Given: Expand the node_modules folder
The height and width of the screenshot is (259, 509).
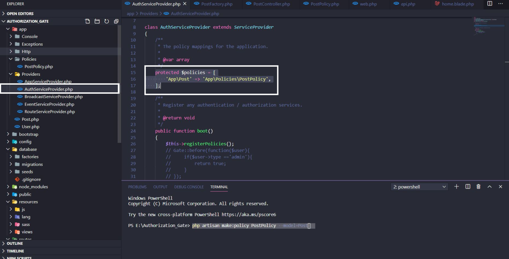Looking at the screenshot, I should (8, 187).
